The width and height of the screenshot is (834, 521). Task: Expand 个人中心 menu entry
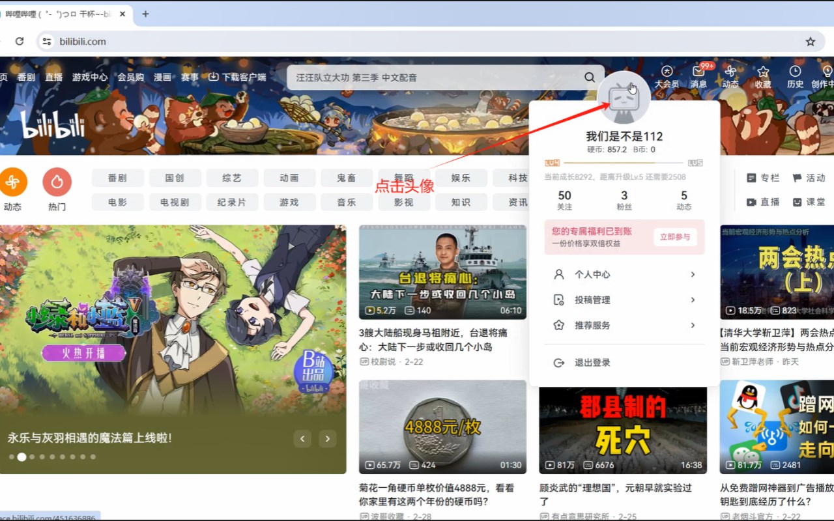point(624,275)
